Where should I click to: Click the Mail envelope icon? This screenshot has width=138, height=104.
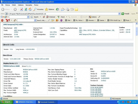(63, 9)
